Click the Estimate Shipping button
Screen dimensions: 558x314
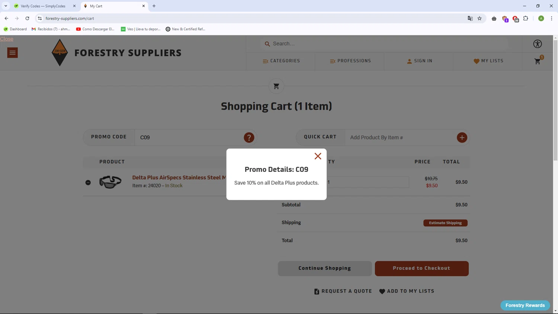coord(445,223)
